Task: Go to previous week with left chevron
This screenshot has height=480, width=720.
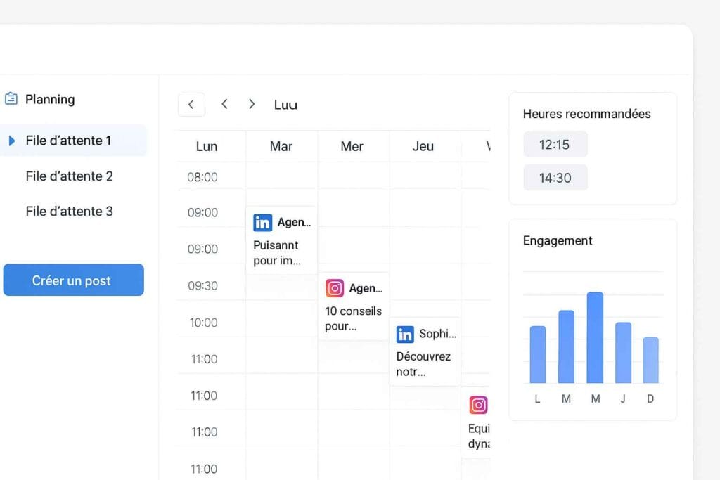Action: click(224, 104)
